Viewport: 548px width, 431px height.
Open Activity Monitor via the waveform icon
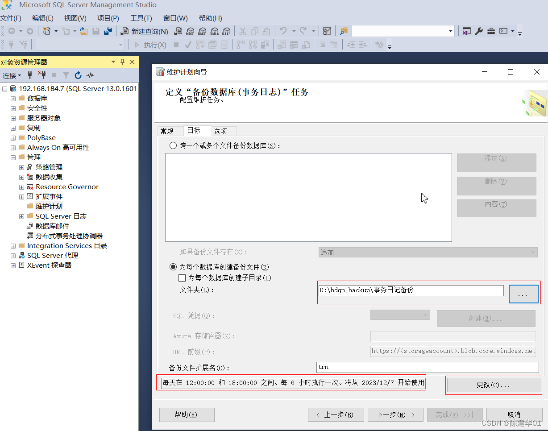[x=90, y=75]
